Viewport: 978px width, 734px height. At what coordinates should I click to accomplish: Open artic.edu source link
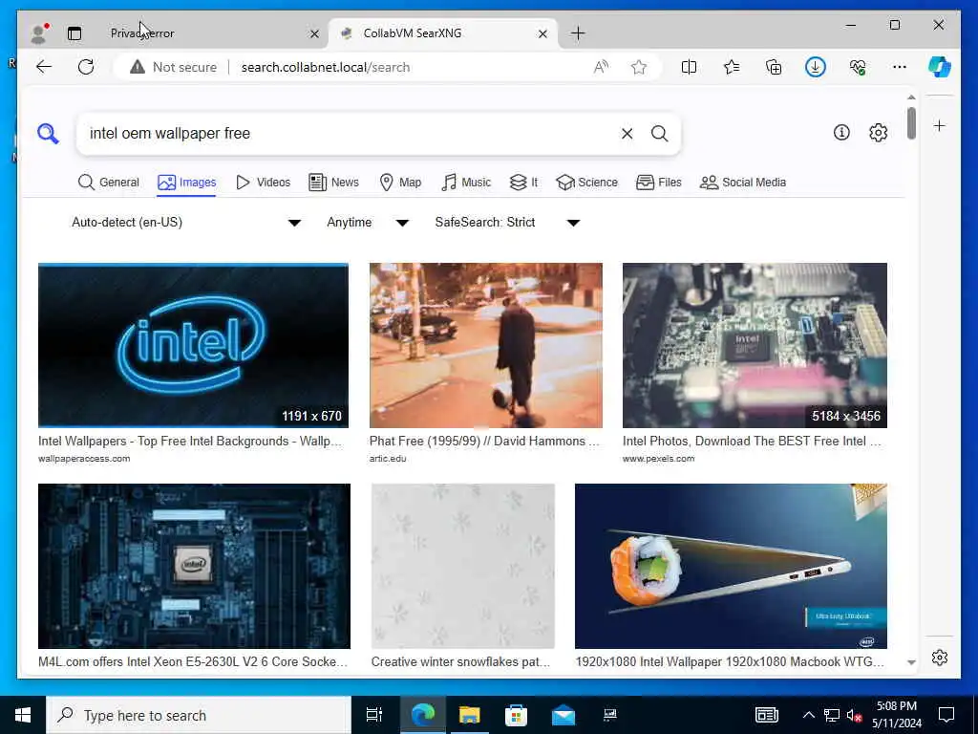pos(388,459)
